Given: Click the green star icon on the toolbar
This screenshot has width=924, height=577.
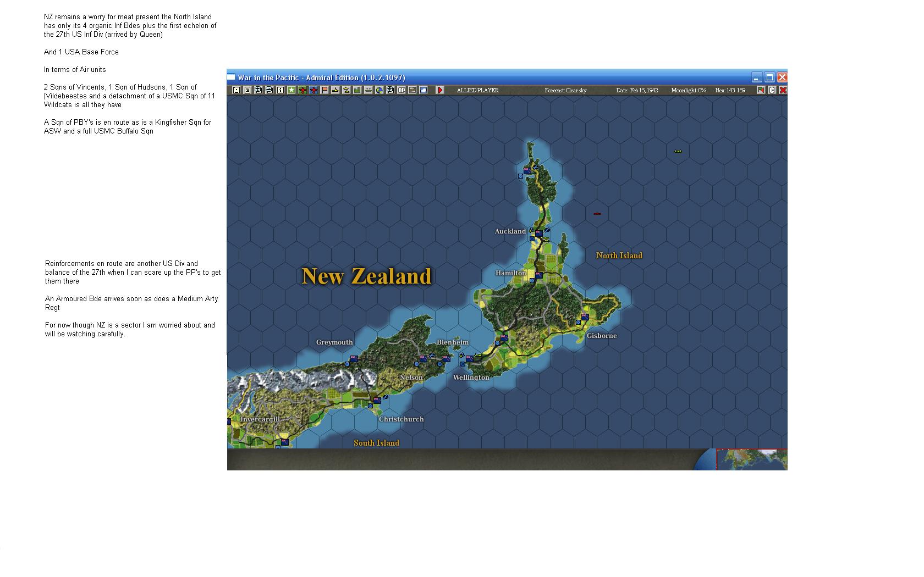Looking at the screenshot, I should (x=291, y=91).
